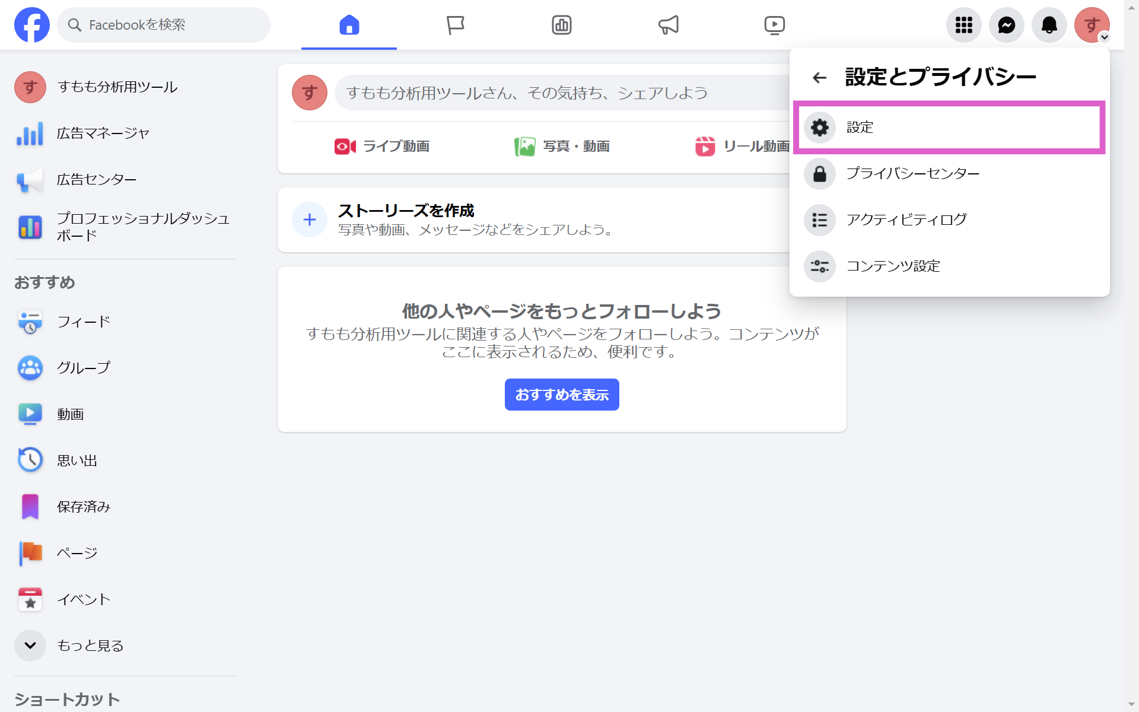This screenshot has height=712, width=1139.
Task: Open the nine-dot apps grid menu
Action: [963, 25]
